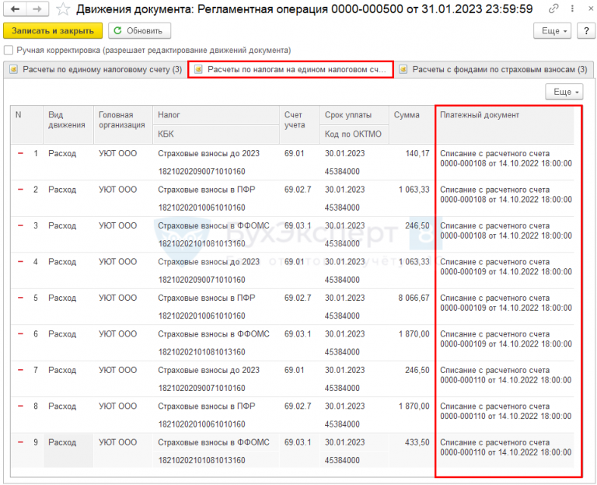Viewport: 597px width, 485px height.
Task: Switch to Расчеты по единому налоговому счету tab
Action: [96, 69]
